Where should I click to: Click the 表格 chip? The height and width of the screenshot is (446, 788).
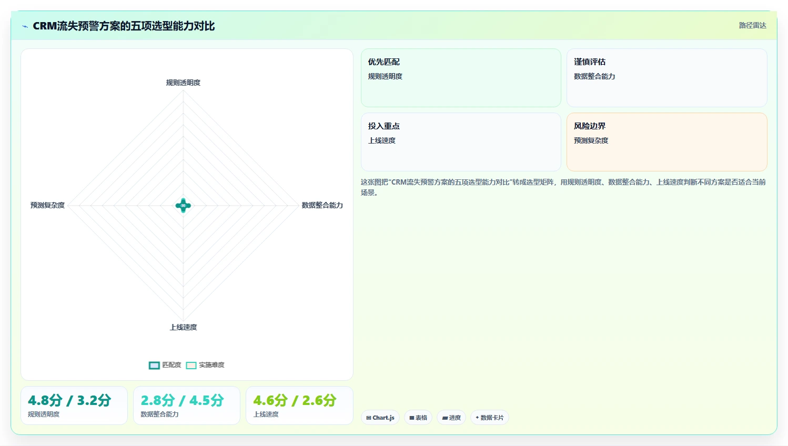[x=418, y=418]
